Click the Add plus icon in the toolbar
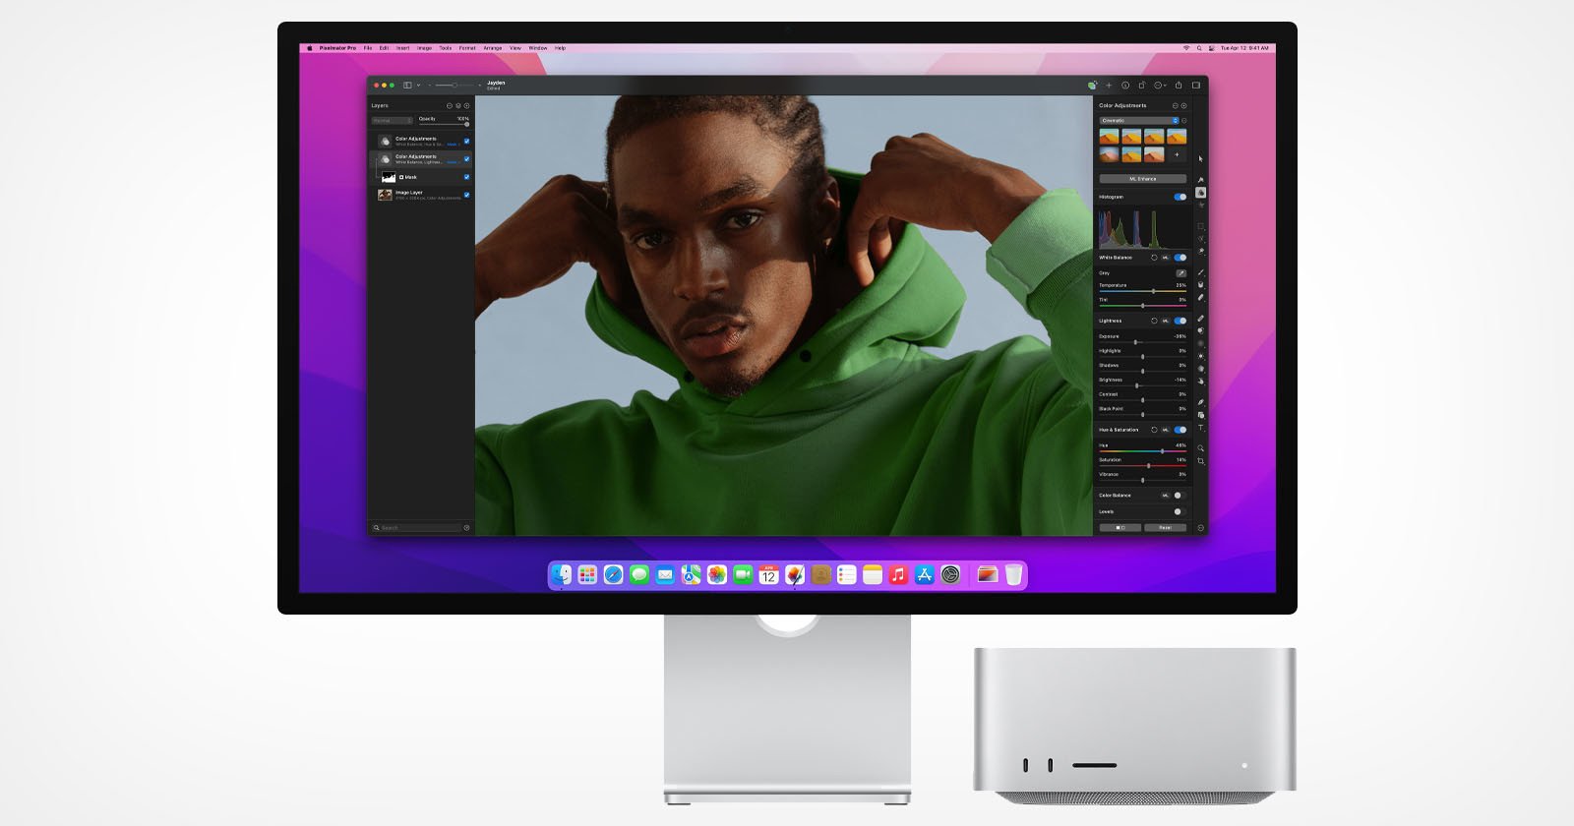 (x=1109, y=86)
